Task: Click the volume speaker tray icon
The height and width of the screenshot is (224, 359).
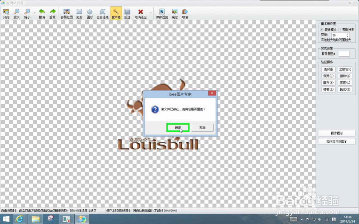Action: 320,219
